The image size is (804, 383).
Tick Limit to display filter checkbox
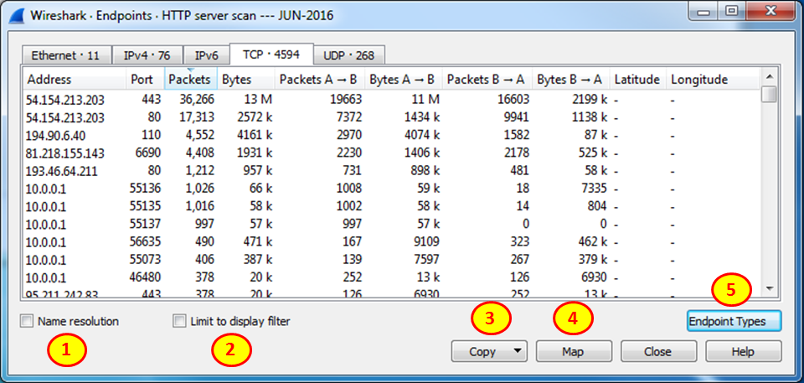pyautogui.click(x=179, y=321)
